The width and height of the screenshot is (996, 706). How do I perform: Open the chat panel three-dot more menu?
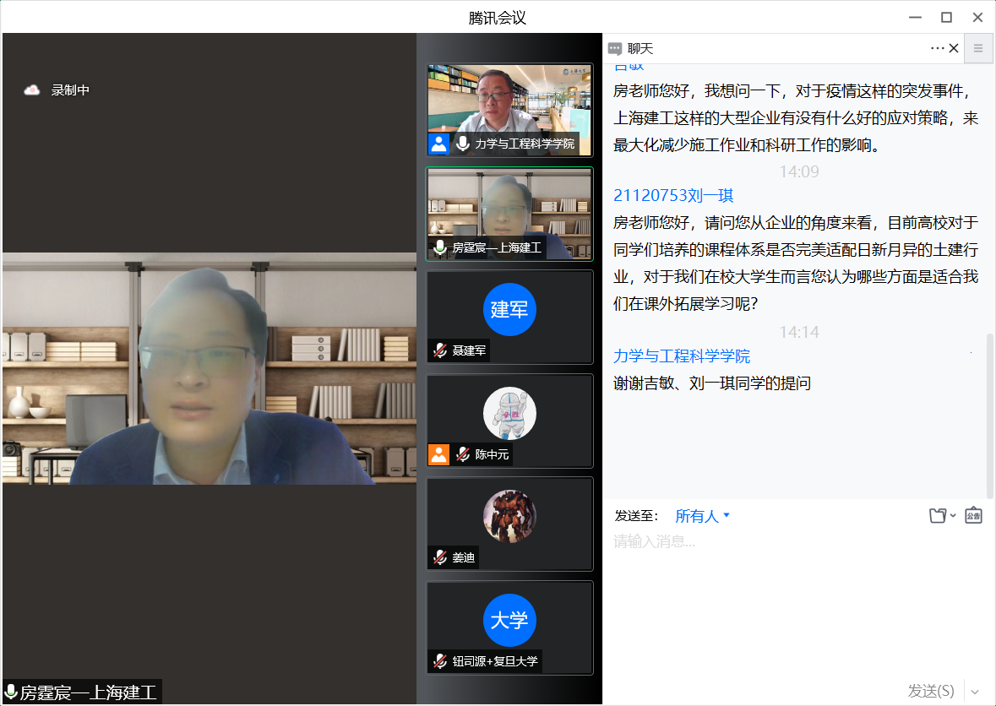937,48
